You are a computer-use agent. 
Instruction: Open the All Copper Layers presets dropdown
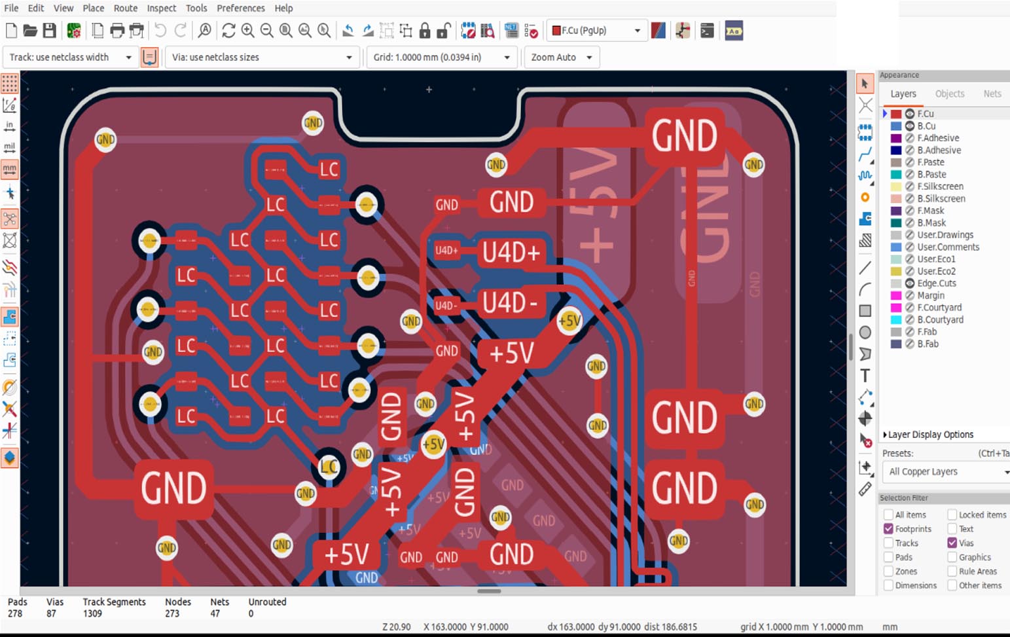(x=946, y=471)
